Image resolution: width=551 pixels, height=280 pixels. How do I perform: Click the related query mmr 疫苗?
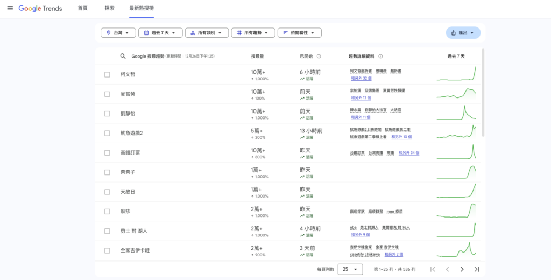tap(394, 212)
